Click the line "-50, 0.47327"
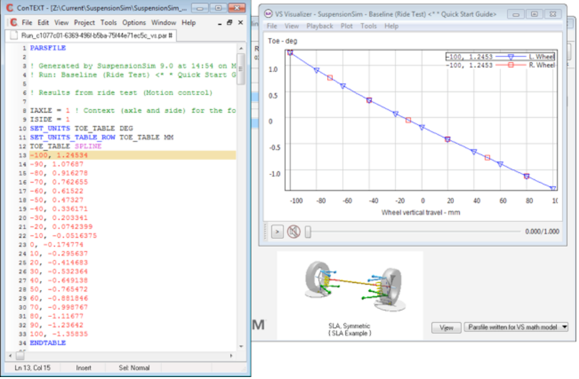579x379 pixels. point(56,200)
